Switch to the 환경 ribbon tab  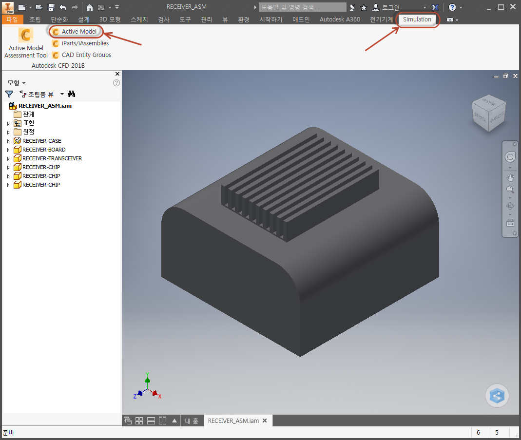(x=244, y=19)
